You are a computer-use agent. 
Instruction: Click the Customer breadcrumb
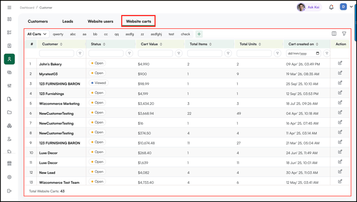pyautogui.click(x=46, y=7)
